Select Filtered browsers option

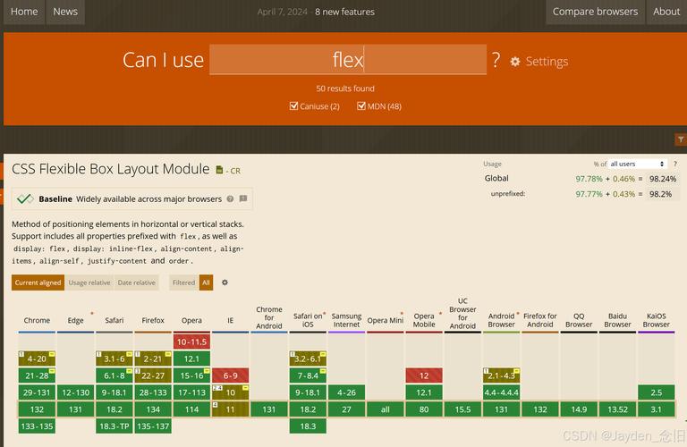[183, 283]
